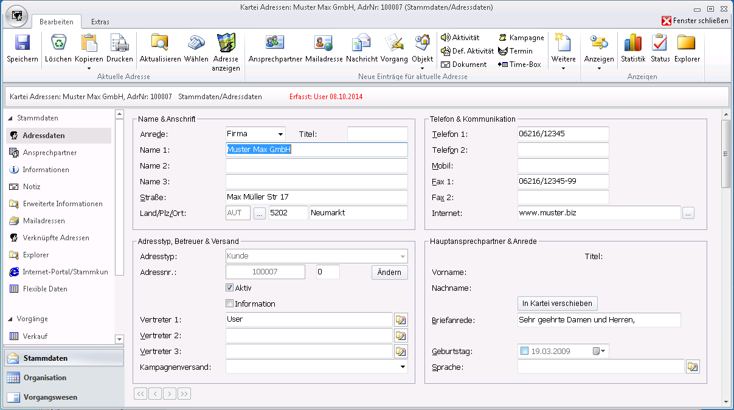Add a new Kampagne
The height and width of the screenshot is (410, 734).
click(x=521, y=38)
